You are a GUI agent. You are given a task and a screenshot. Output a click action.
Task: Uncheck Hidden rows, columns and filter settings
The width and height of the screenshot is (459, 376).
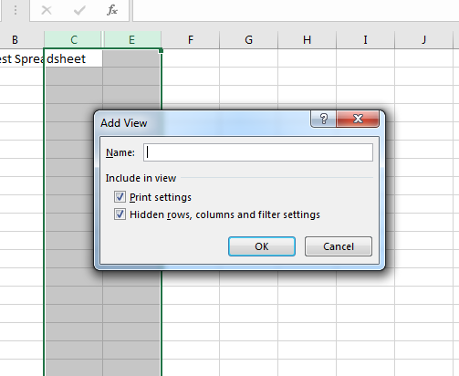coord(120,214)
